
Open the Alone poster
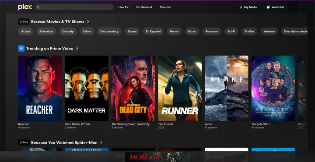(x=227, y=88)
